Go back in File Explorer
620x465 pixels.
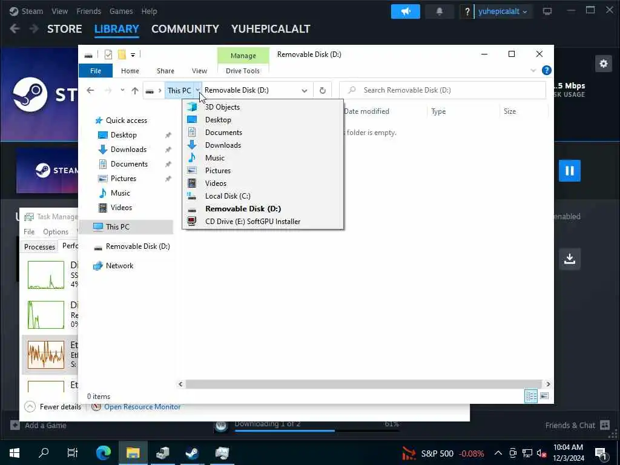click(90, 91)
